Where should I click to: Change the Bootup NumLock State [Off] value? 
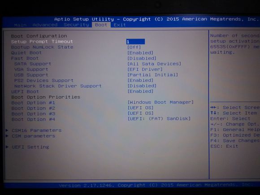click(134, 47)
